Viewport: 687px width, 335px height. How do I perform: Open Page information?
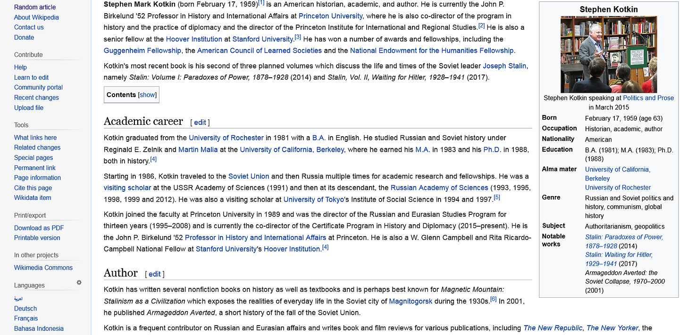[37, 178]
